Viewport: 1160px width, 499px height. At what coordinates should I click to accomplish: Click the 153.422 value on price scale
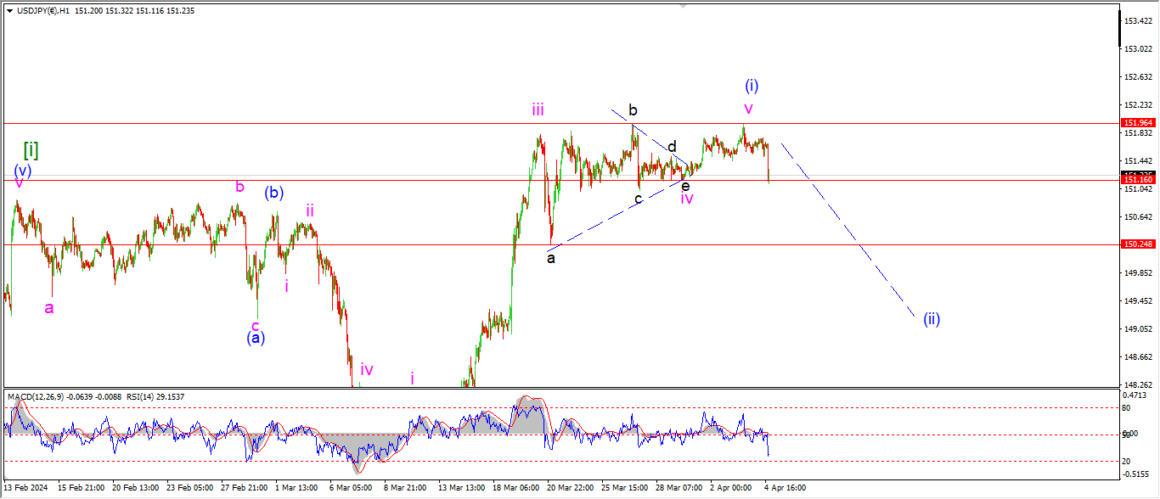(1137, 20)
